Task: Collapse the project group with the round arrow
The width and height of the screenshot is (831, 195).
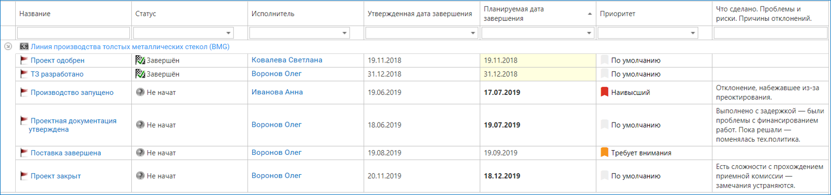Action: coord(8,46)
